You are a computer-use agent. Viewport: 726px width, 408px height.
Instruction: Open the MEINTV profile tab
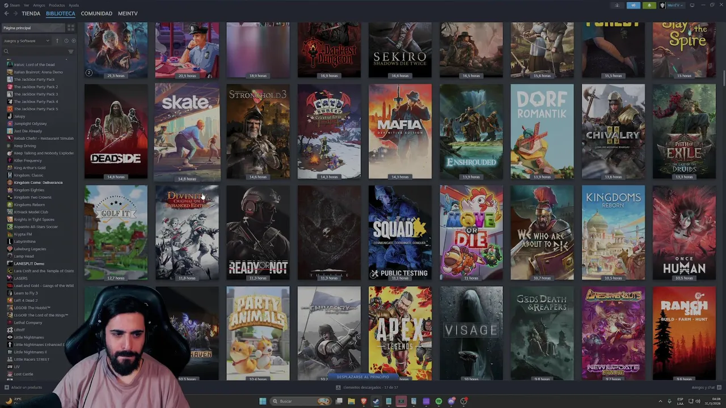click(128, 13)
